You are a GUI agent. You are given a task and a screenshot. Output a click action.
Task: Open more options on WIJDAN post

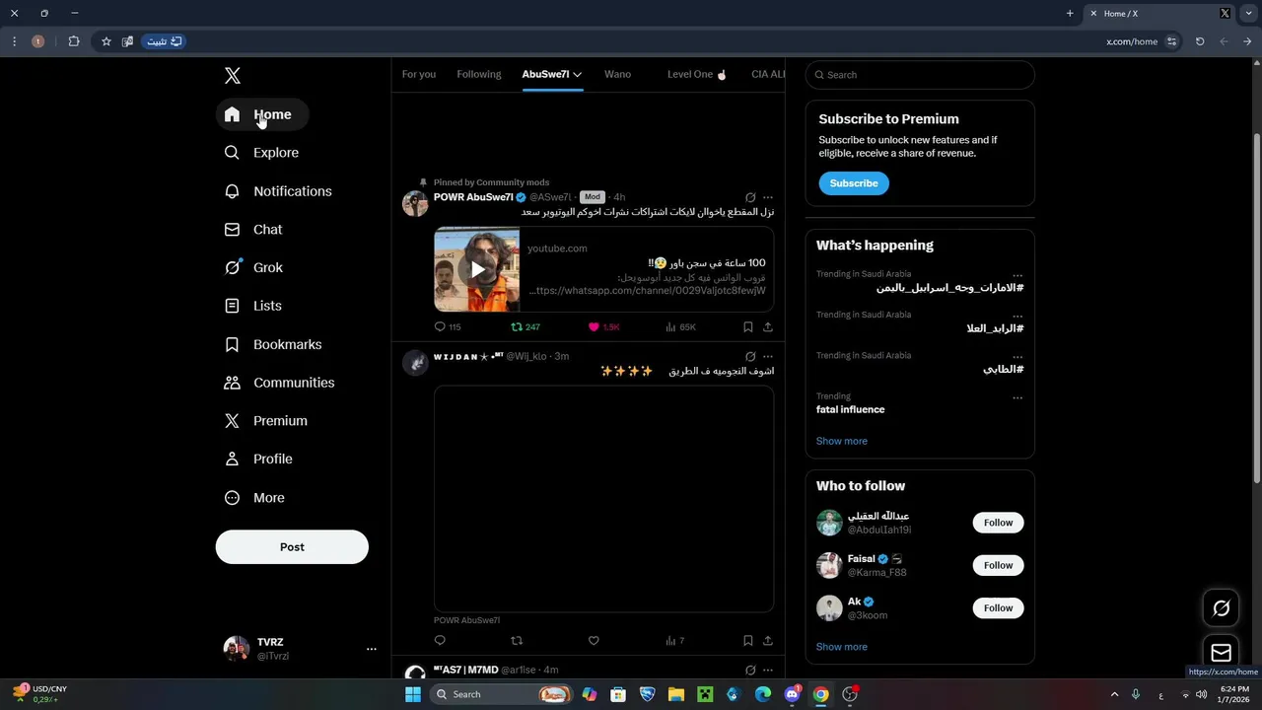click(768, 357)
